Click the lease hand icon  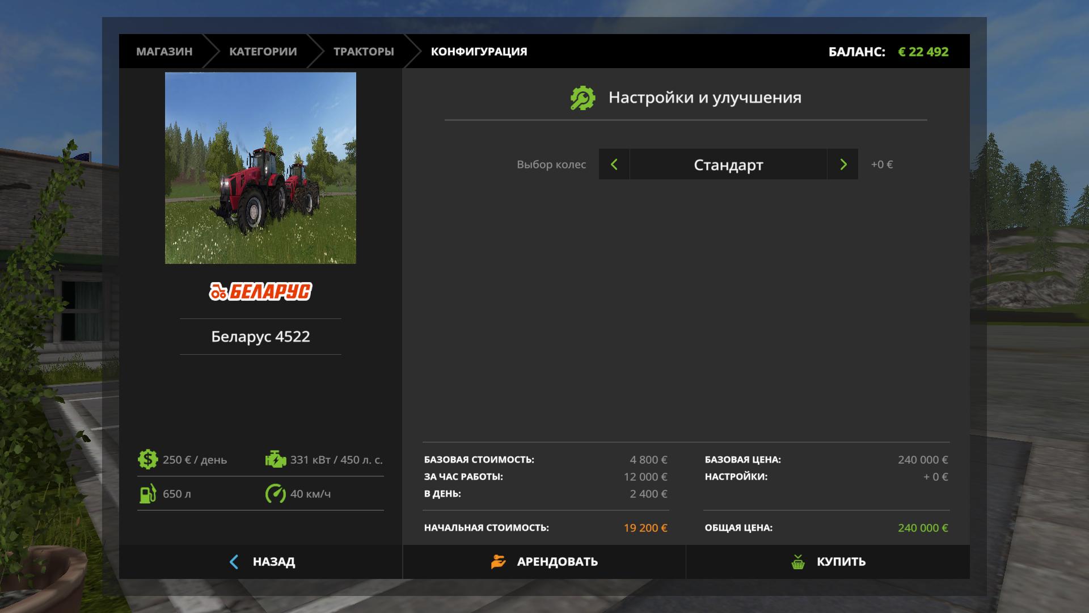(498, 562)
